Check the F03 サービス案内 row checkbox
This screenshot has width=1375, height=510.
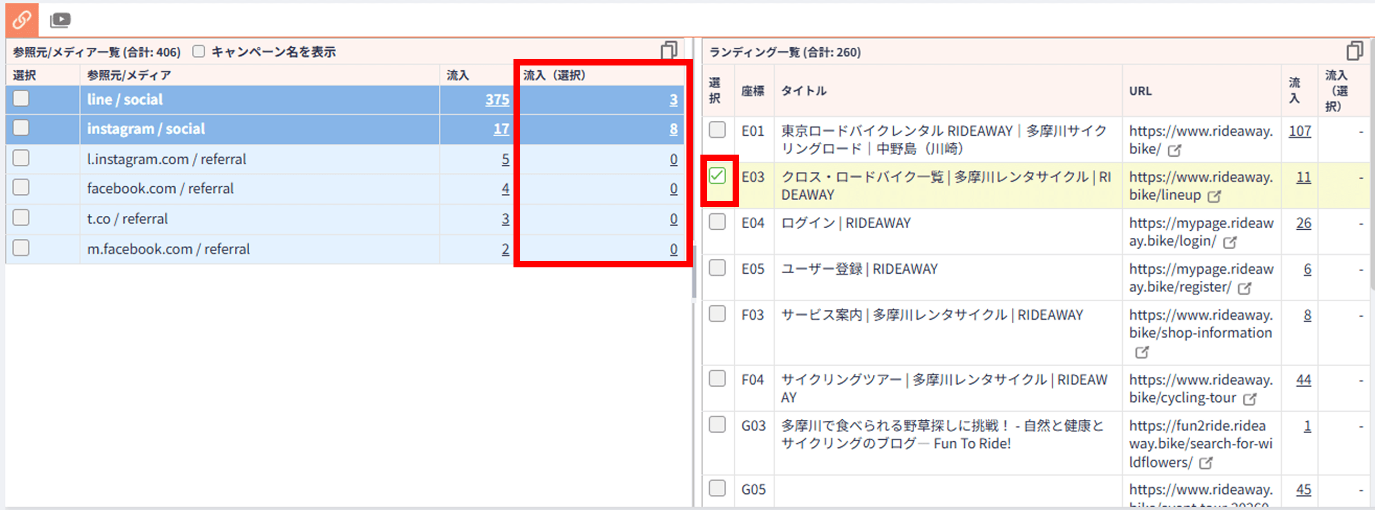coord(717,314)
